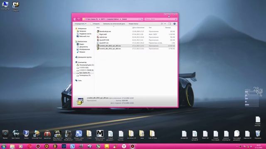Screen dimensions: 266x149
Task: Sort by the Размер column header
Action: pyautogui.click(x=168, y=28)
